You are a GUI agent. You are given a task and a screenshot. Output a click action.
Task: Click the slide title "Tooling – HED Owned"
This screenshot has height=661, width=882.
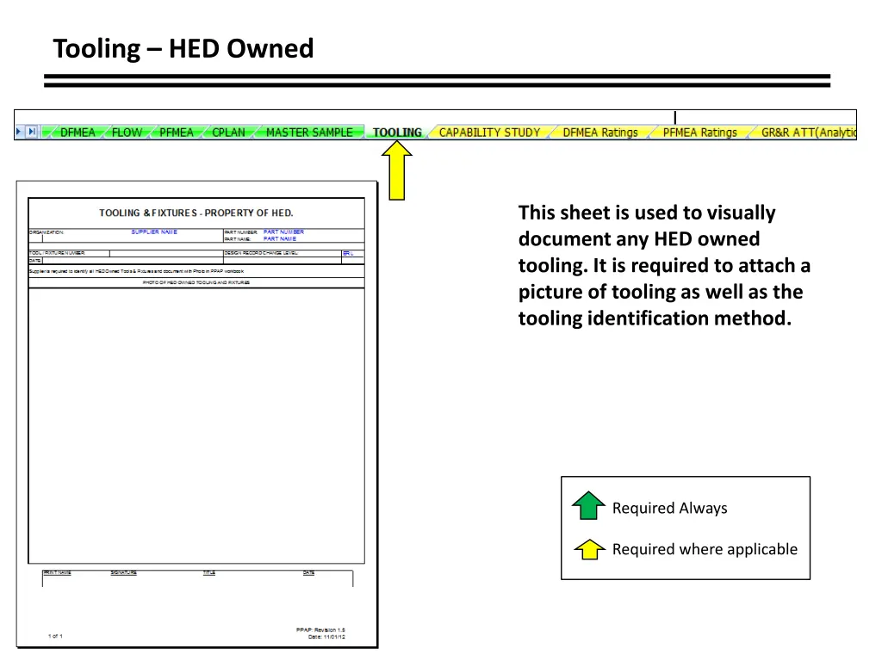[x=183, y=48]
